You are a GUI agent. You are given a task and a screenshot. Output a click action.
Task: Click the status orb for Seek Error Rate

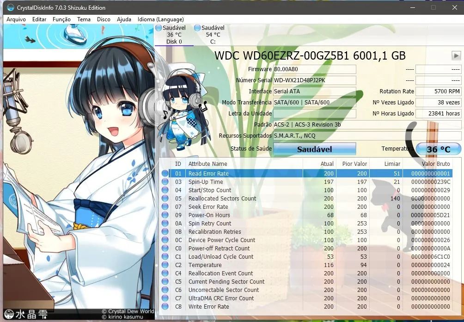165,207
